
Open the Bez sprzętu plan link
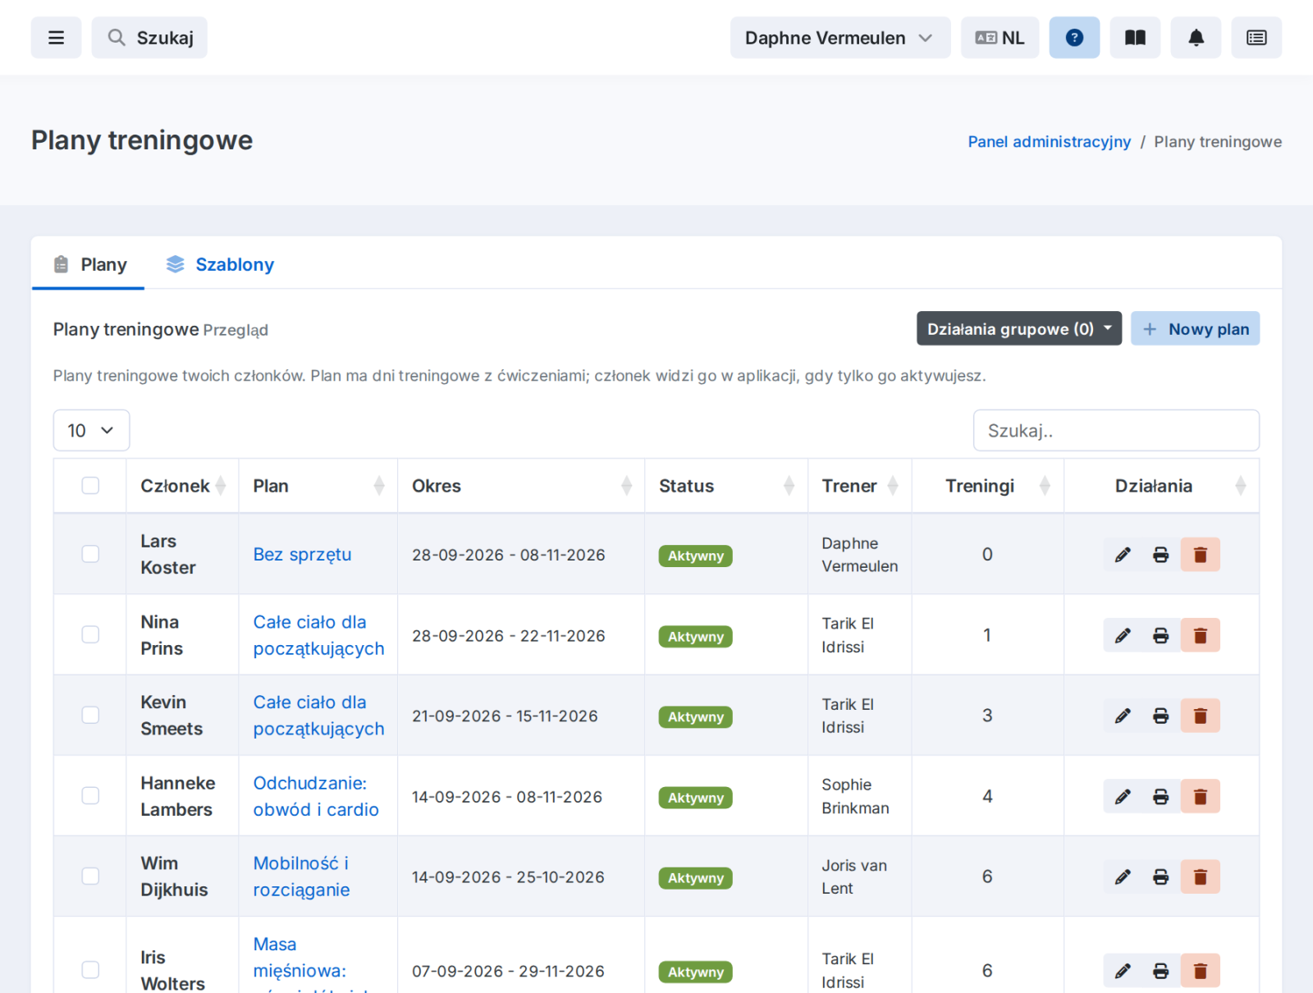click(302, 555)
